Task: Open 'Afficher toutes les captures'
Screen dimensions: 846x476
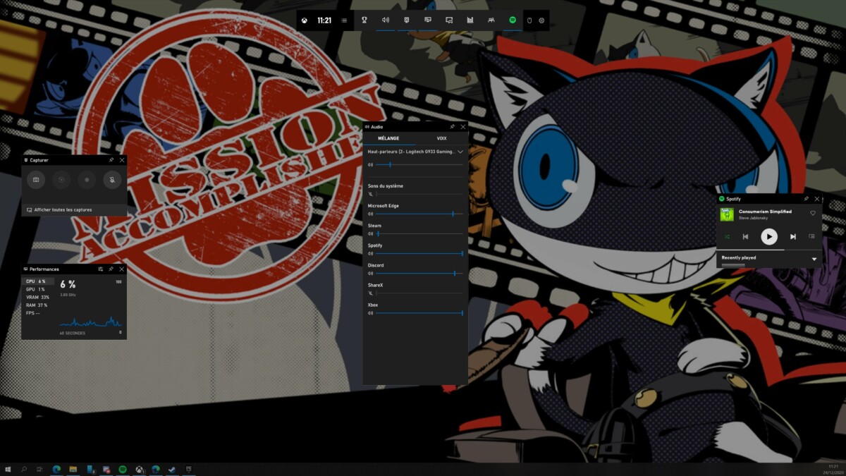Action: point(59,209)
